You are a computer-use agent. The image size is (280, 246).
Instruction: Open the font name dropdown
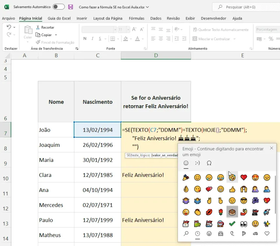click(115, 29)
